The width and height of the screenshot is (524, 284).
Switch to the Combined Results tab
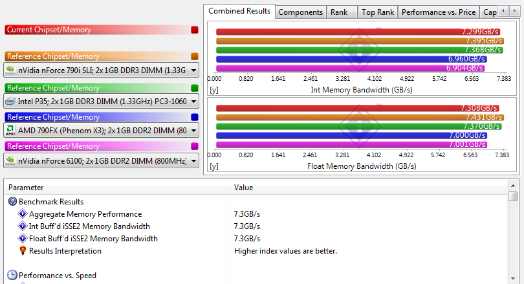pyautogui.click(x=239, y=11)
